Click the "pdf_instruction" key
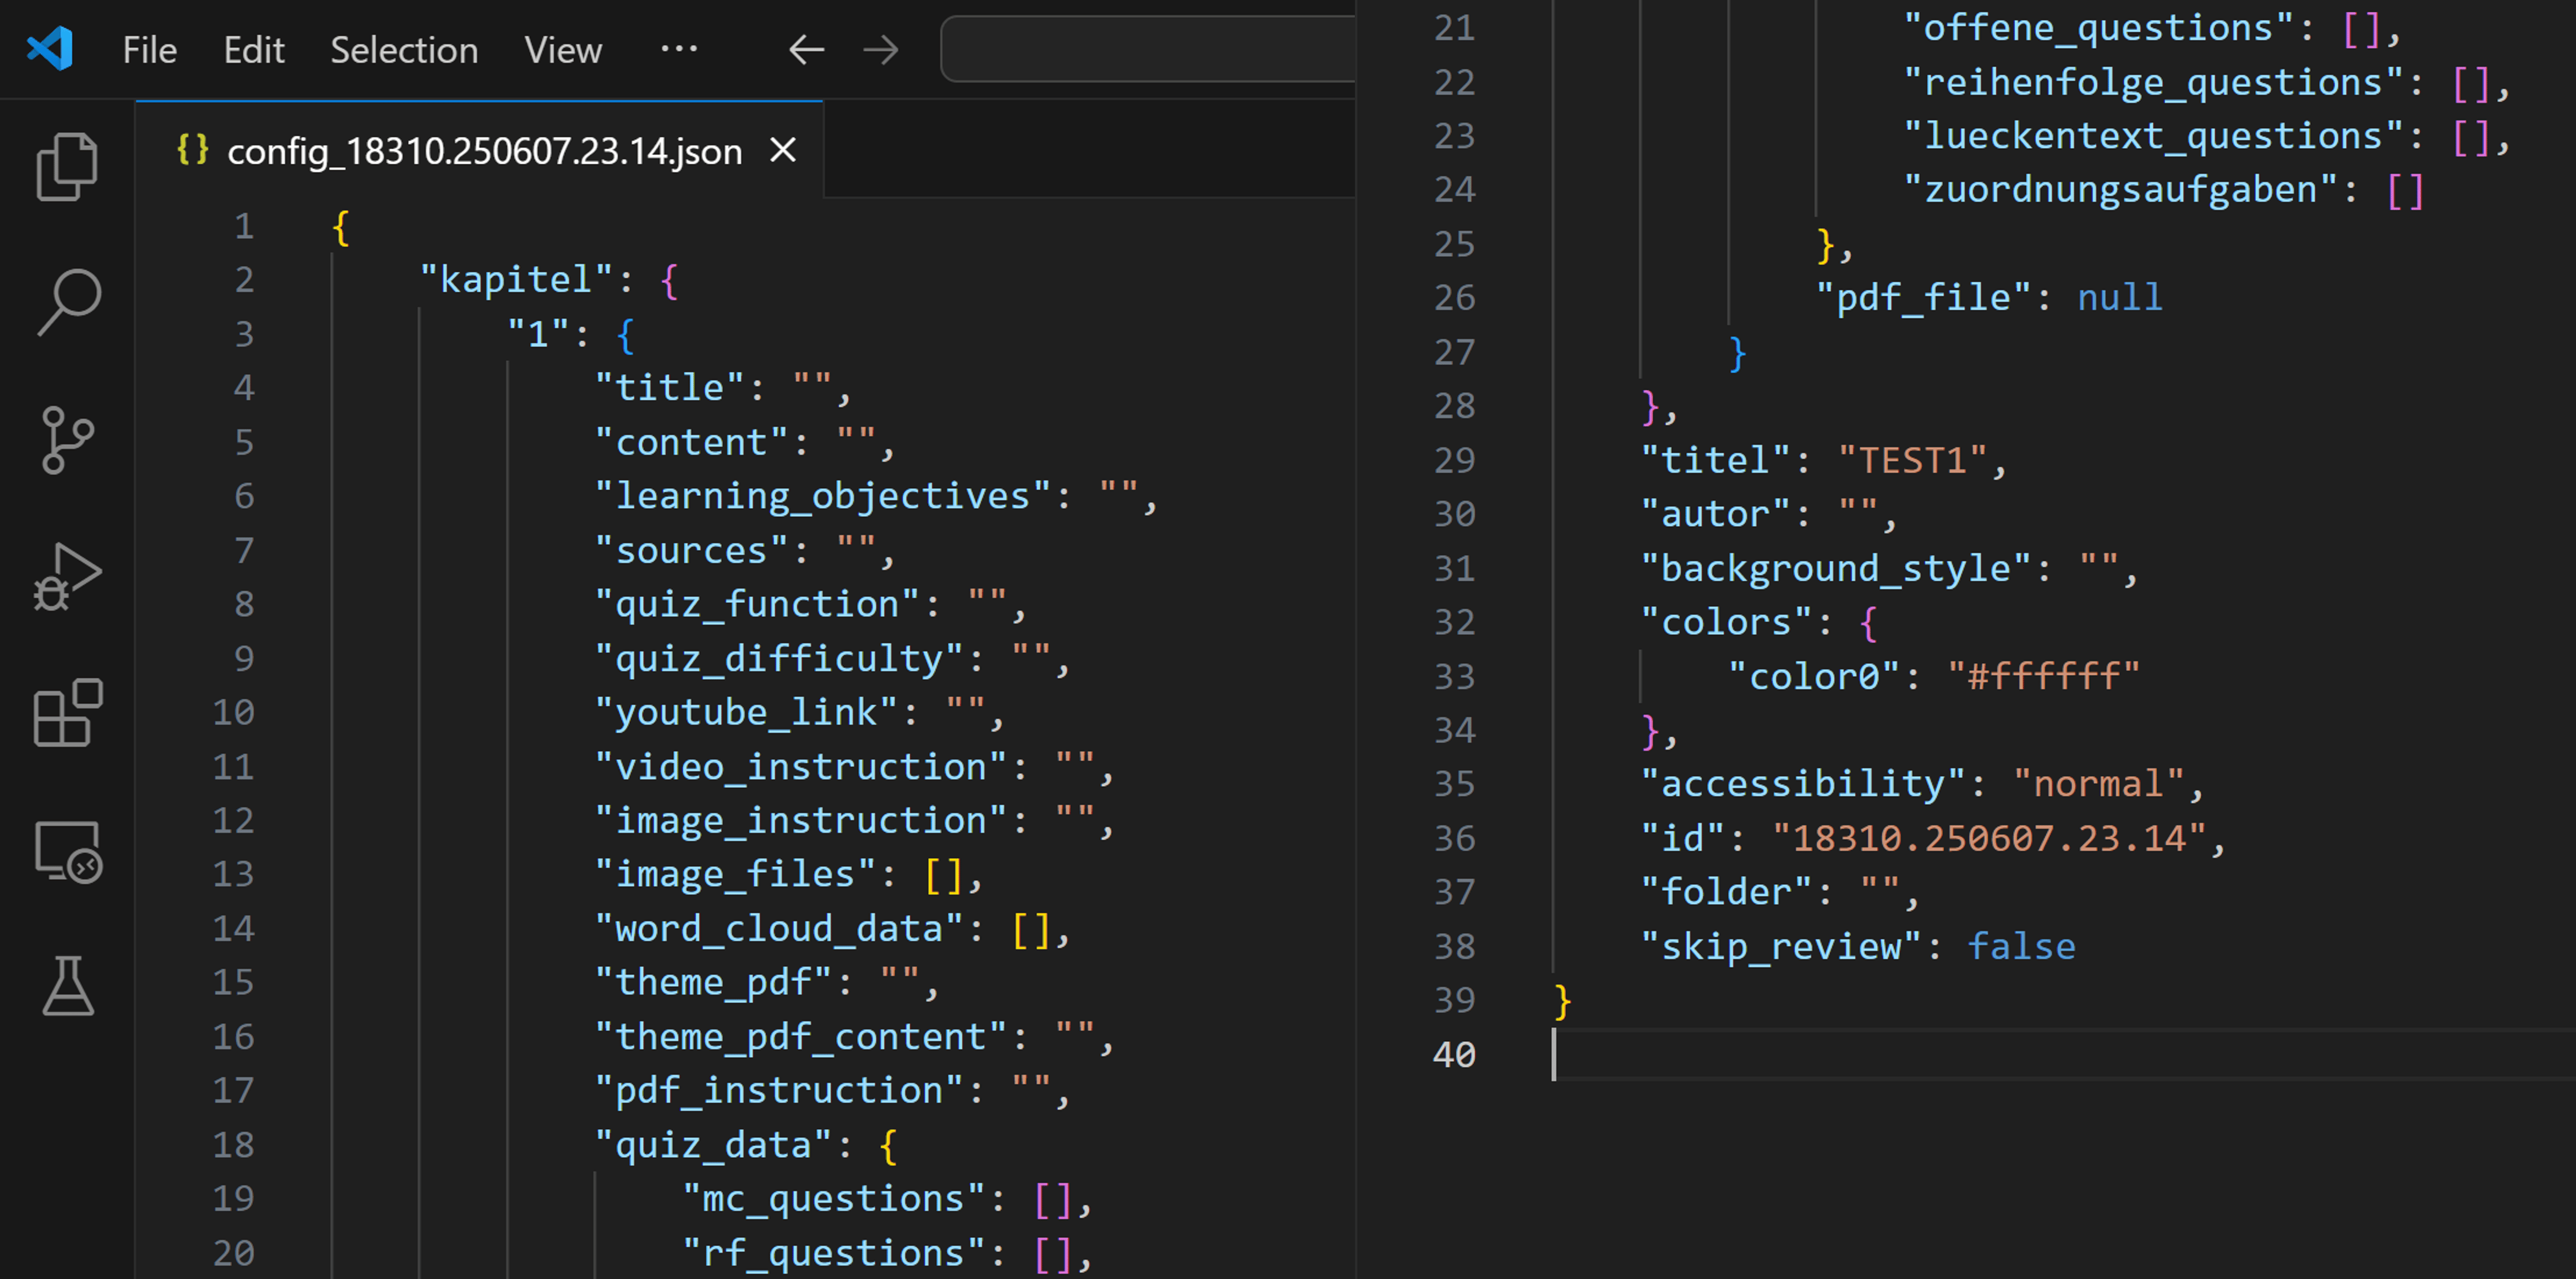 780,1090
